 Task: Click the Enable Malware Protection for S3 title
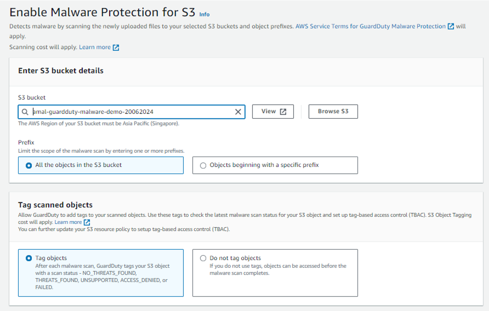click(x=102, y=12)
